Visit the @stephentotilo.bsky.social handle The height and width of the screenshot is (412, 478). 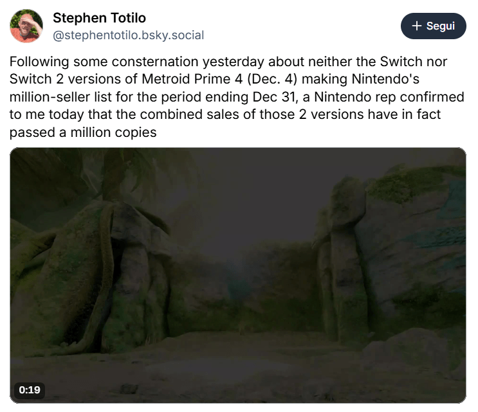[x=128, y=35]
